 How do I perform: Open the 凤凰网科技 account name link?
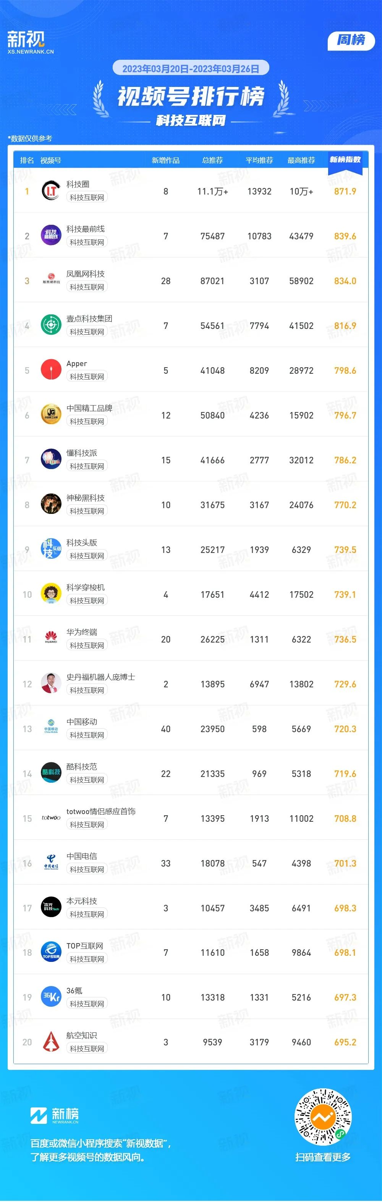click(x=85, y=274)
